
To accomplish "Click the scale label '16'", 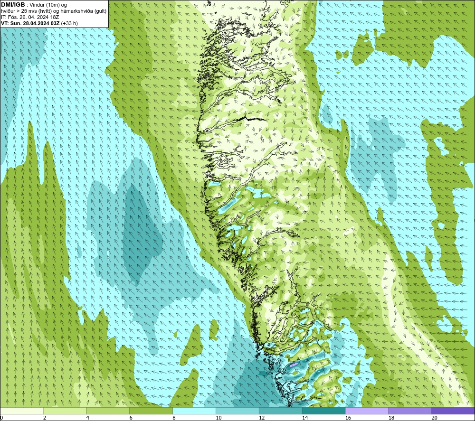I will [348, 418].
